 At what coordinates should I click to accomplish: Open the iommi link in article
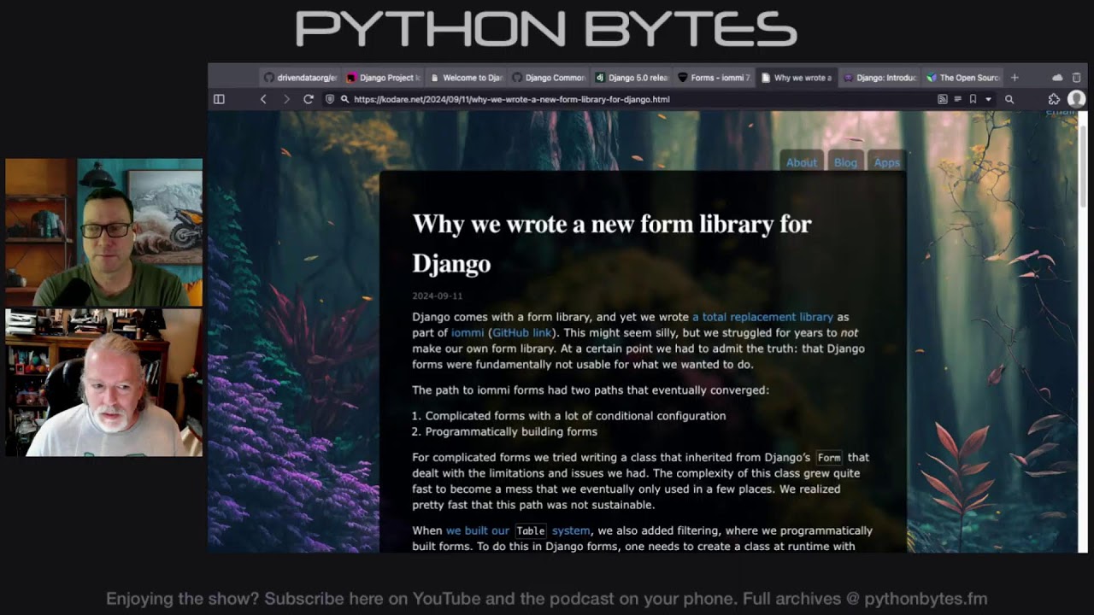click(468, 332)
